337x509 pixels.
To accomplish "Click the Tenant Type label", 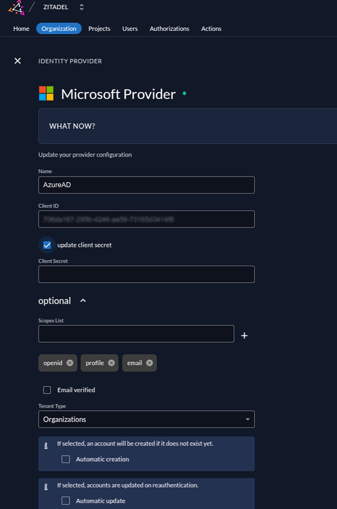I will 52,406.
